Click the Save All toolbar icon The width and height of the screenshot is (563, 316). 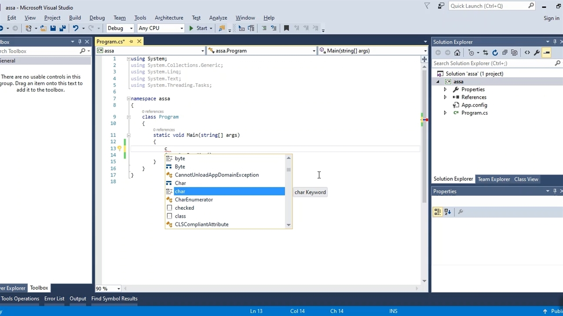point(62,28)
